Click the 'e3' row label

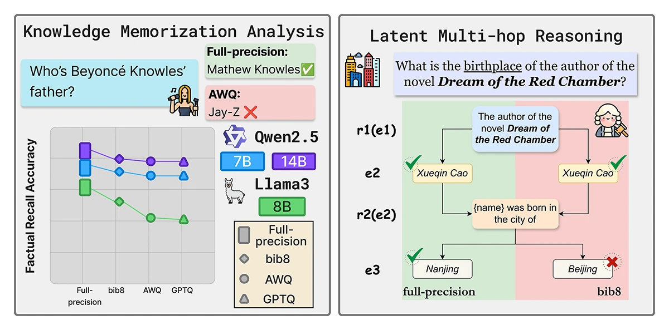[373, 270]
